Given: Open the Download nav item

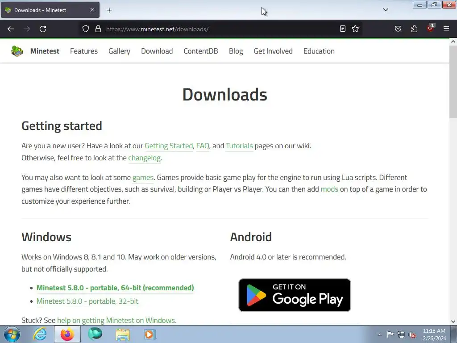Looking at the screenshot, I should point(157,51).
